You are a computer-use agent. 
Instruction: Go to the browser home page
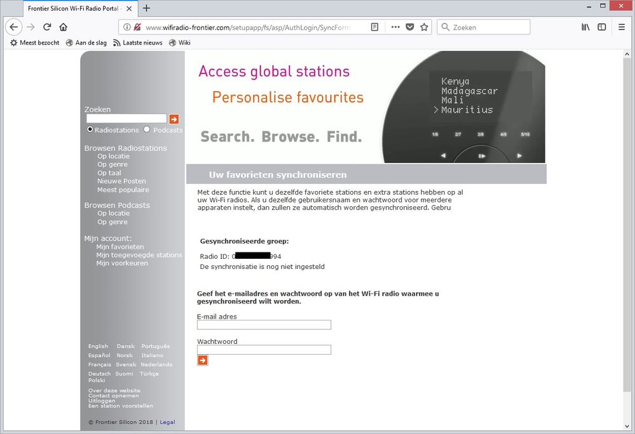pyautogui.click(x=64, y=27)
